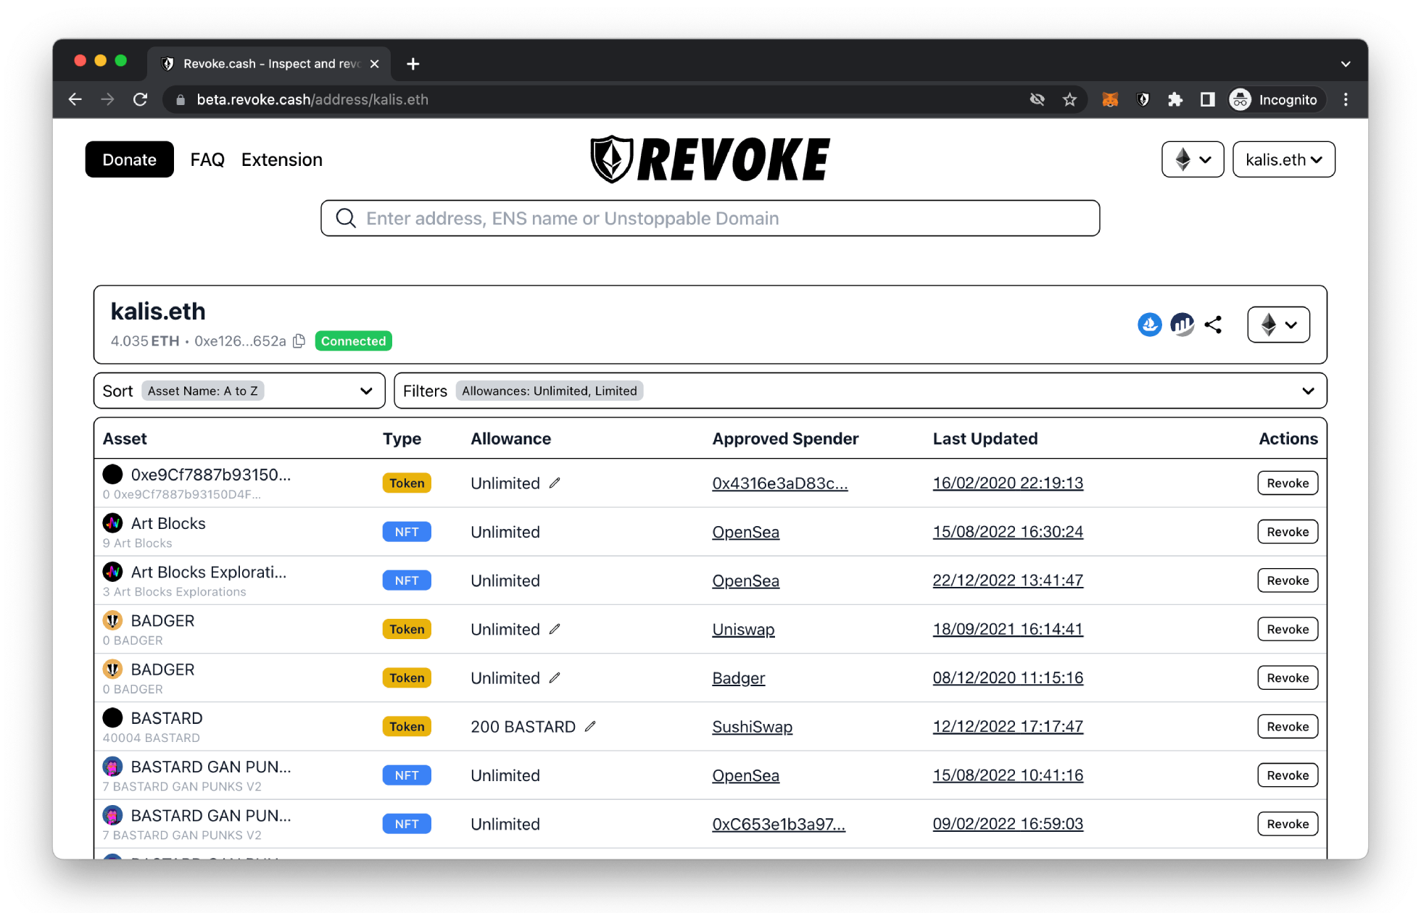Open MetaMask fox extension icon

[x=1110, y=99]
